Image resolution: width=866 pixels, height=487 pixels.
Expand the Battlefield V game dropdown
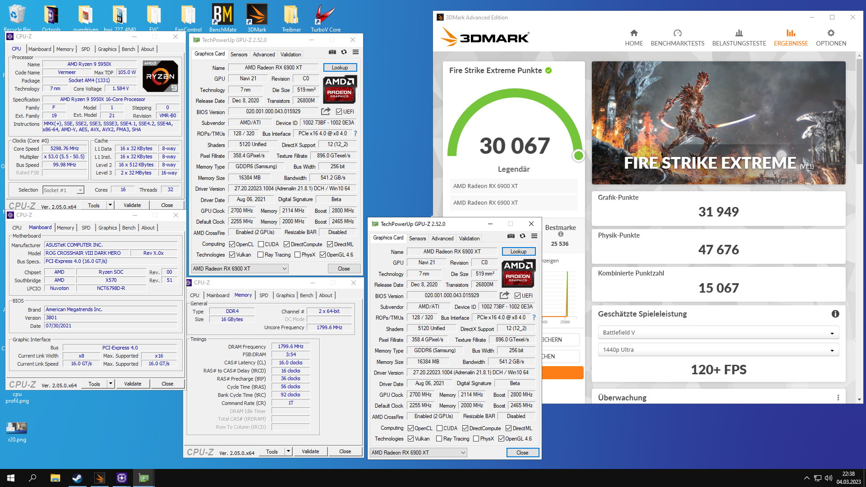point(718,332)
